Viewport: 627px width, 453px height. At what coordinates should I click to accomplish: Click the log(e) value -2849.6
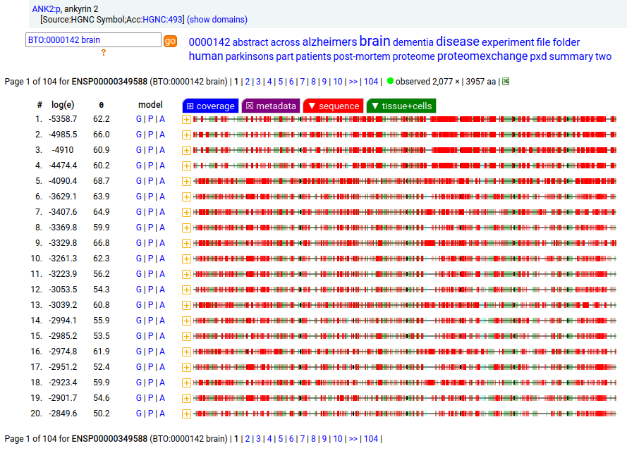pos(63,414)
